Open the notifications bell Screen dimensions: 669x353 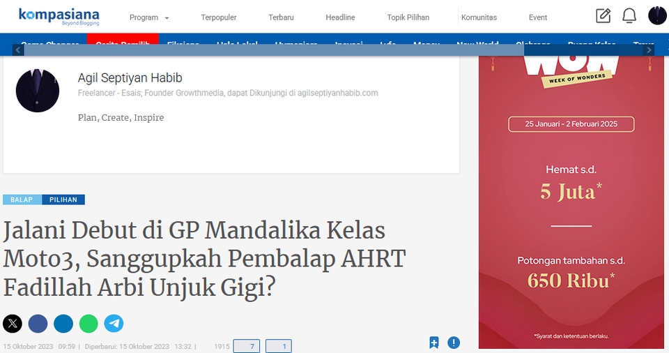629,16
